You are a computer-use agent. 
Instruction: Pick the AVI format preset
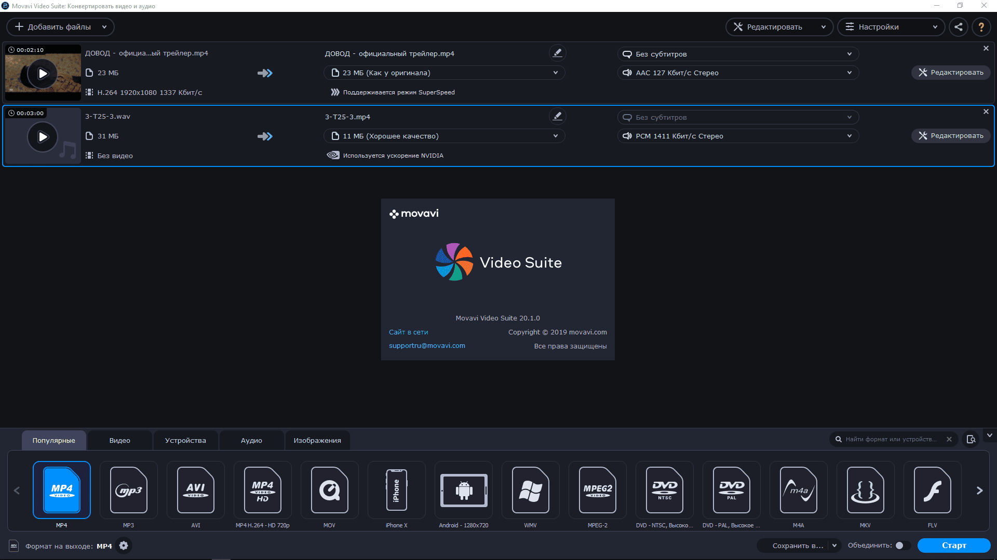tap(195, 490)
